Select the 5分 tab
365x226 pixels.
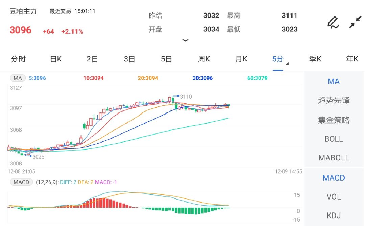point(278,59)
